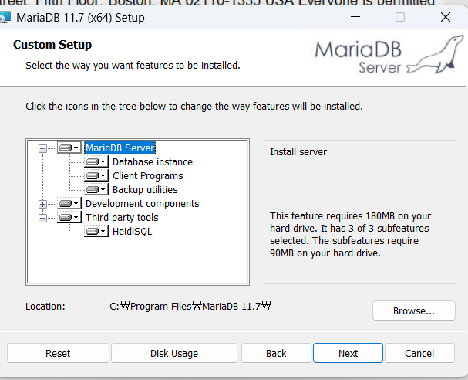Open HeidiSQL feature install dropdown icon
Viewport: 468px width, 380px height.
(x=96, y=232)
